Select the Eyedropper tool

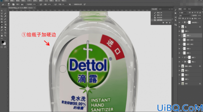[x=5, y=16]
